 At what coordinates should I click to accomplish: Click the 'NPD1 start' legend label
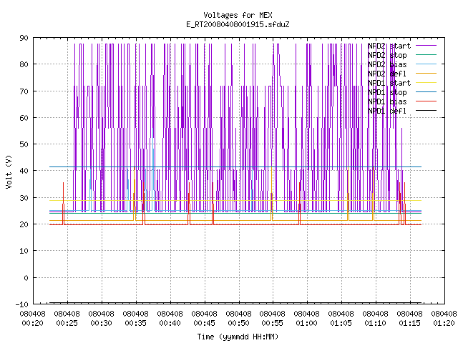(x=389, y=83)
